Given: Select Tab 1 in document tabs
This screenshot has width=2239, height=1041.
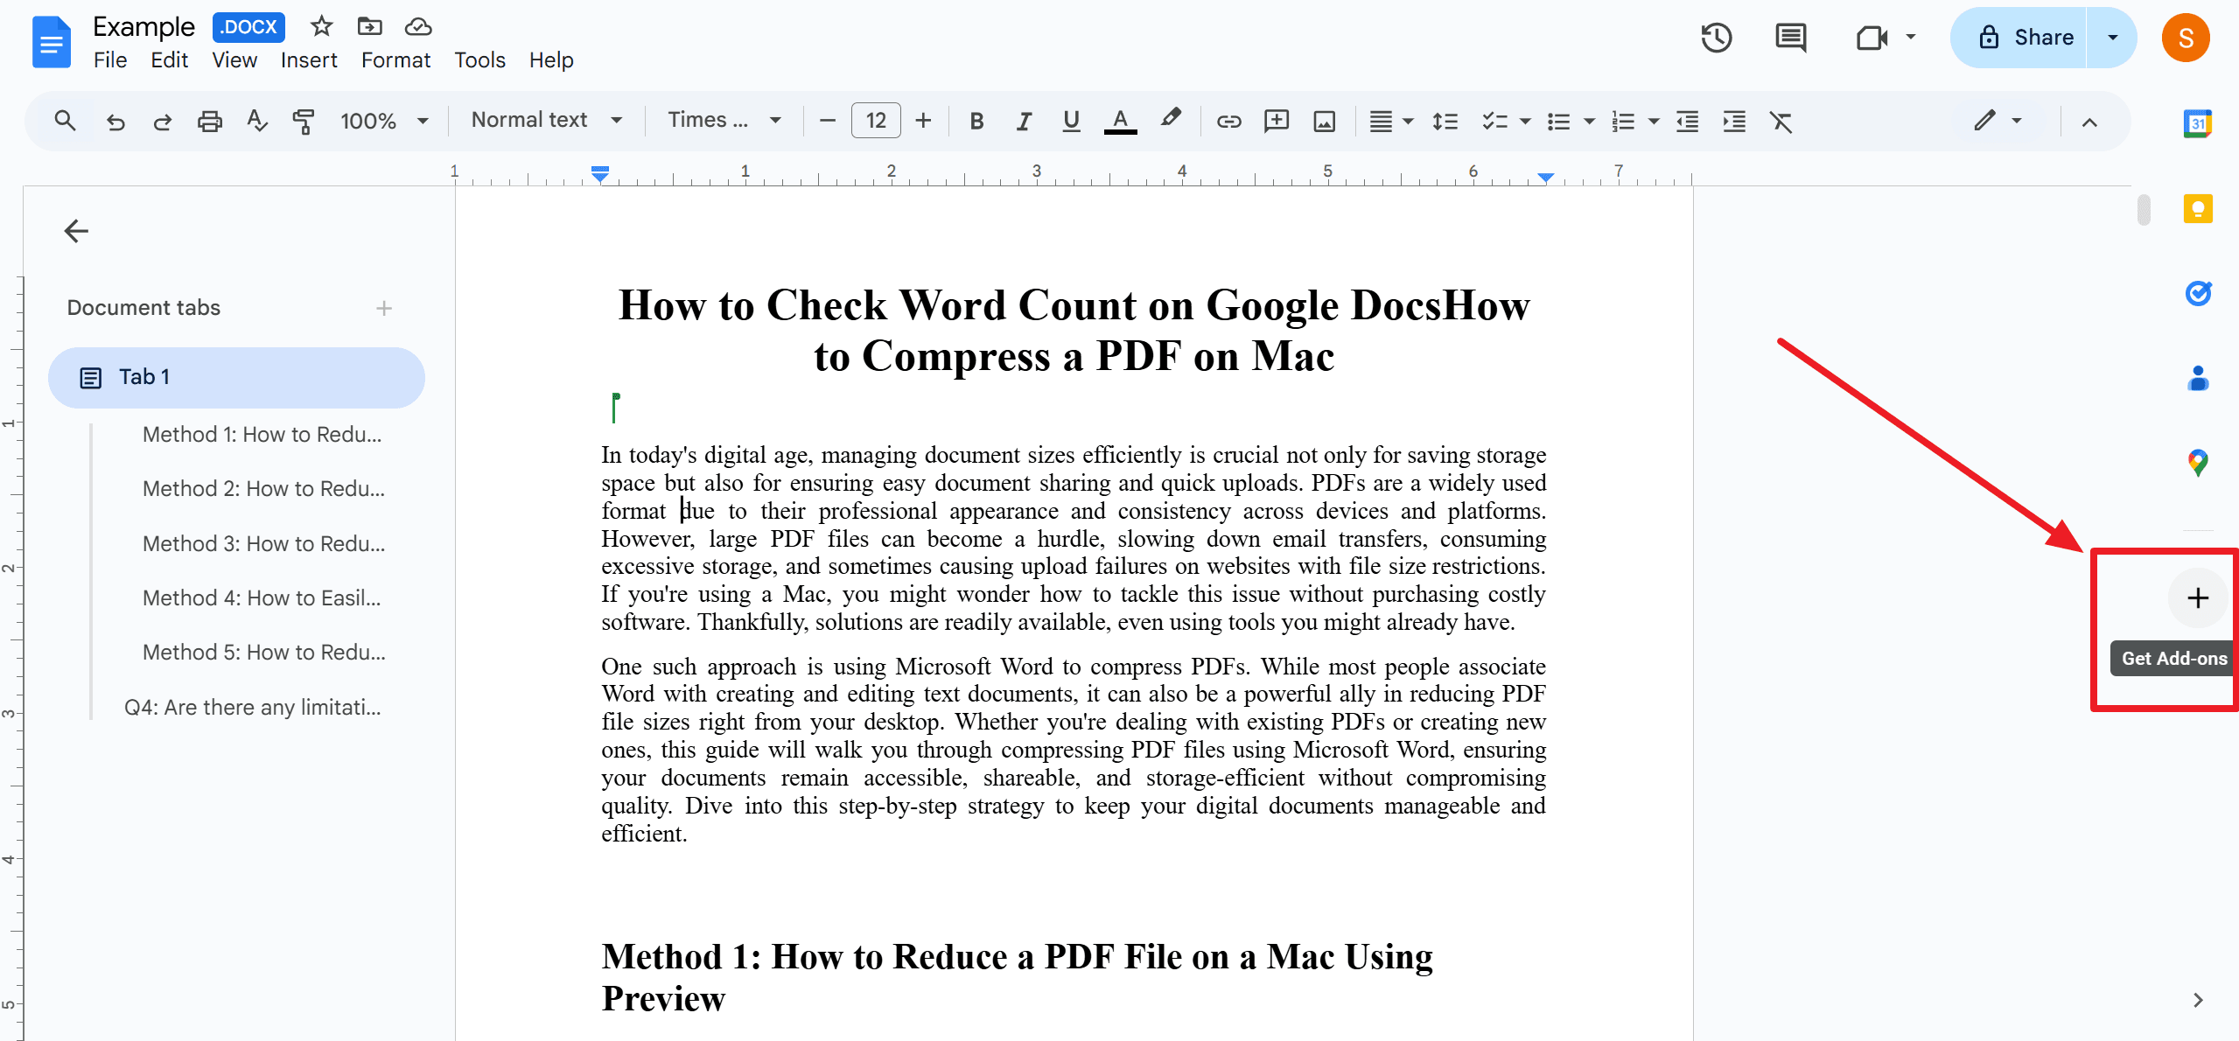Looking at the screenshot, I should click(236, 377).
